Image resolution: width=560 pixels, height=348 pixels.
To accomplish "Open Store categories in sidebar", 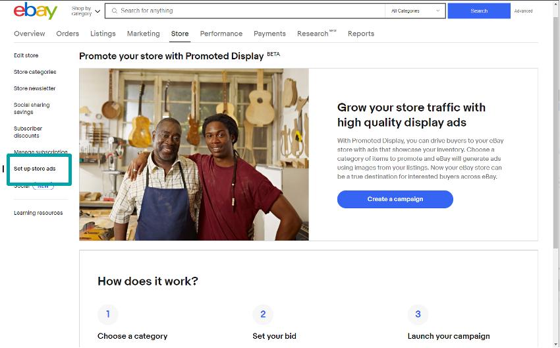I will 35,72.
